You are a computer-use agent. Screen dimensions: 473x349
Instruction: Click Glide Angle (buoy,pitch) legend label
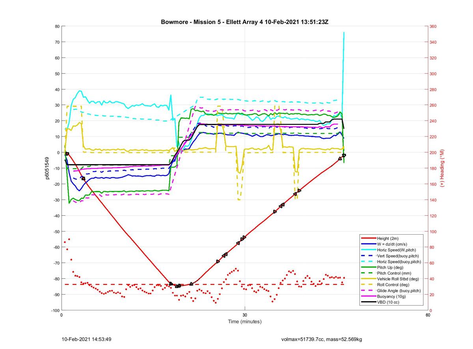click(x=399, y=290)
